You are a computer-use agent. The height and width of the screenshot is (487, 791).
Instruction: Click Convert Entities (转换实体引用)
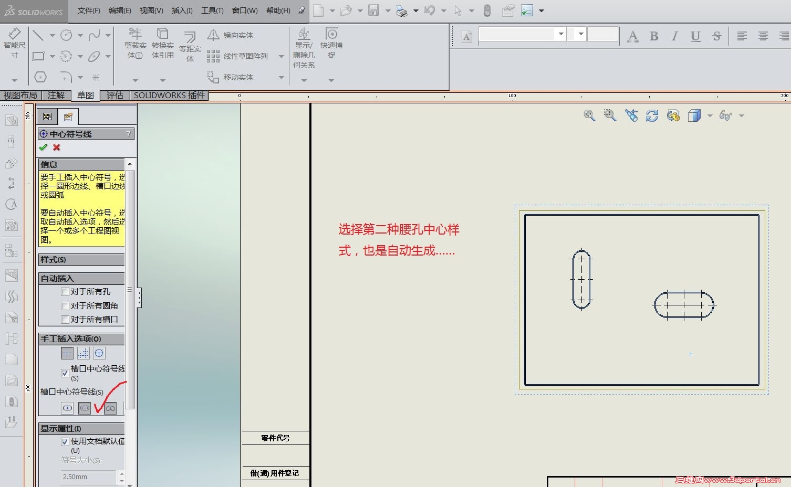click(x=163, y=43)
